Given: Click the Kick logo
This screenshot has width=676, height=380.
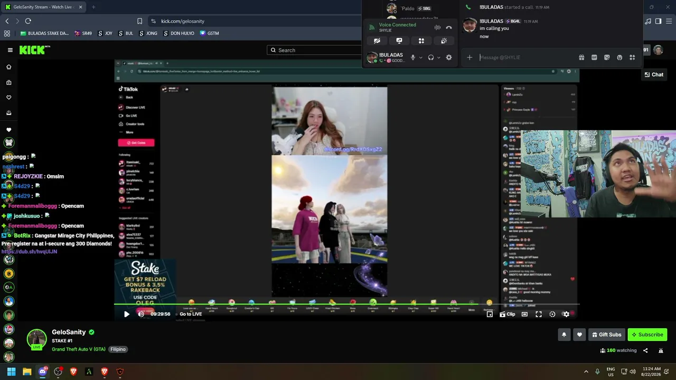Looking at the screenshot, I should tap(35, 50).
